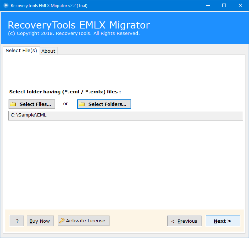The height and width of the screenshot is (238, 249).
Task: Switch to the About tab
Action: 49,51
